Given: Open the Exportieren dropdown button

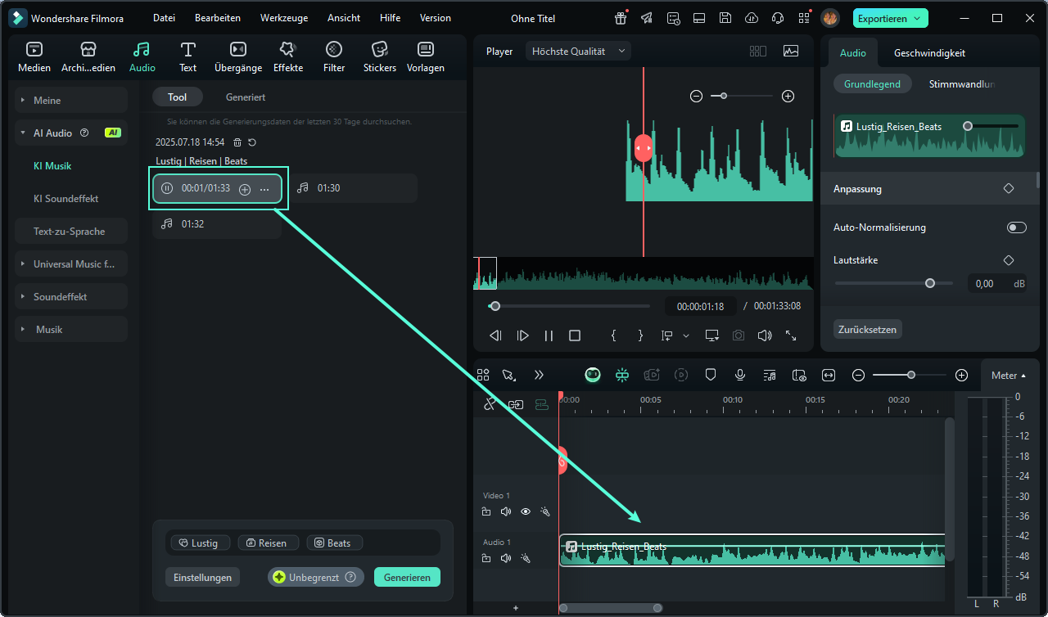Looking at the screenshot, I should click(890, 18).
